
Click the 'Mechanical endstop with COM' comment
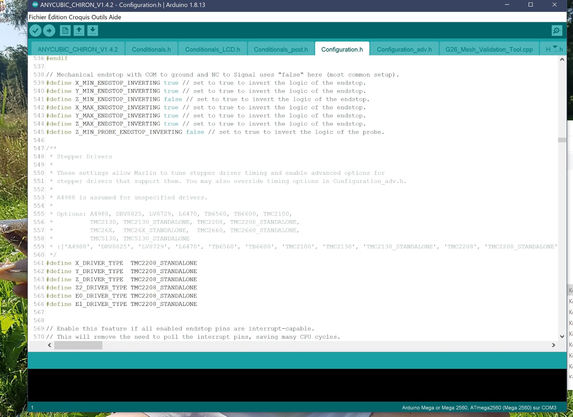(x=223, y=74)
